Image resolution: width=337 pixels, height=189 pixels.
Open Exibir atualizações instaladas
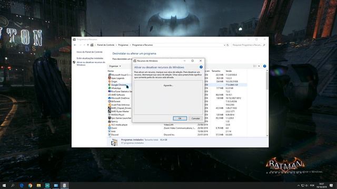[x=90, y=58]
